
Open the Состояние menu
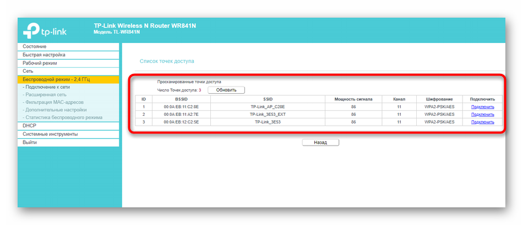pyautogui.click(x=68, y=46)
